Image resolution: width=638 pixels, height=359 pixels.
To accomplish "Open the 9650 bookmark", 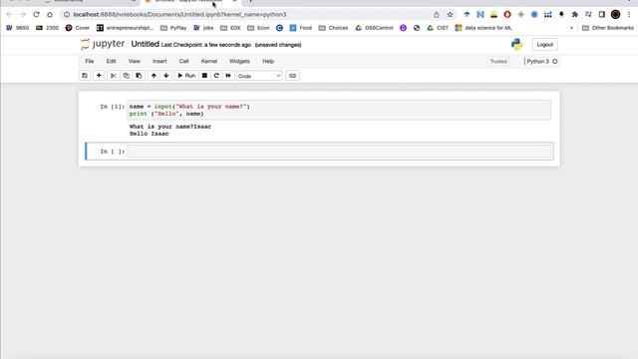I will (18, 28).
